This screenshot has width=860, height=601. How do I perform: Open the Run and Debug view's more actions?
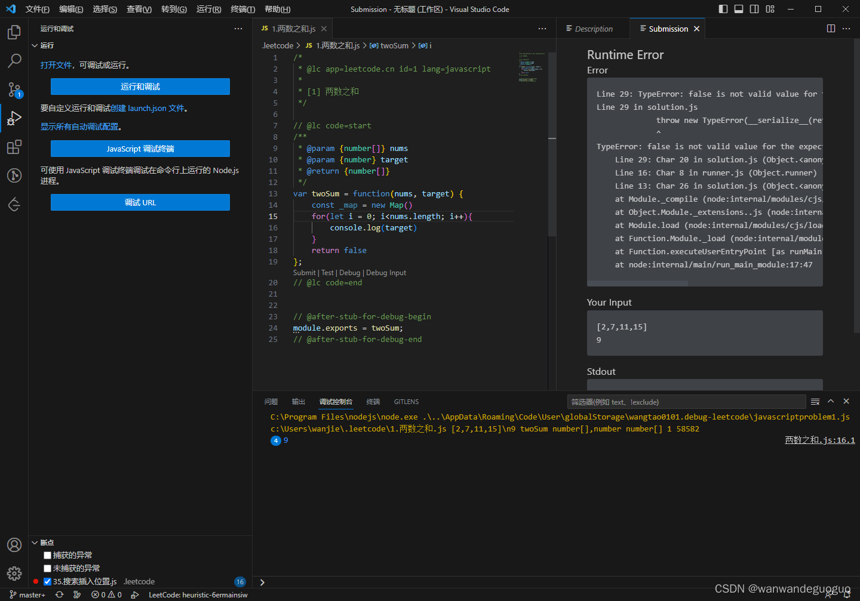click(238, 29)
